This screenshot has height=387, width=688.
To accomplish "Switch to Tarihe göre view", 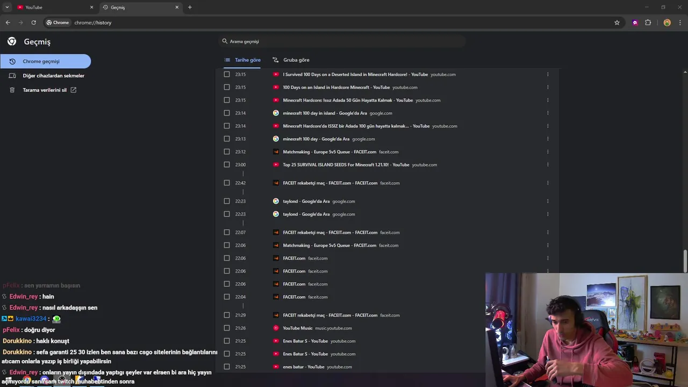I will (x=242, y=60).
